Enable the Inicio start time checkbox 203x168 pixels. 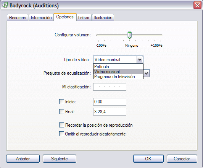[x=61, y=102]
